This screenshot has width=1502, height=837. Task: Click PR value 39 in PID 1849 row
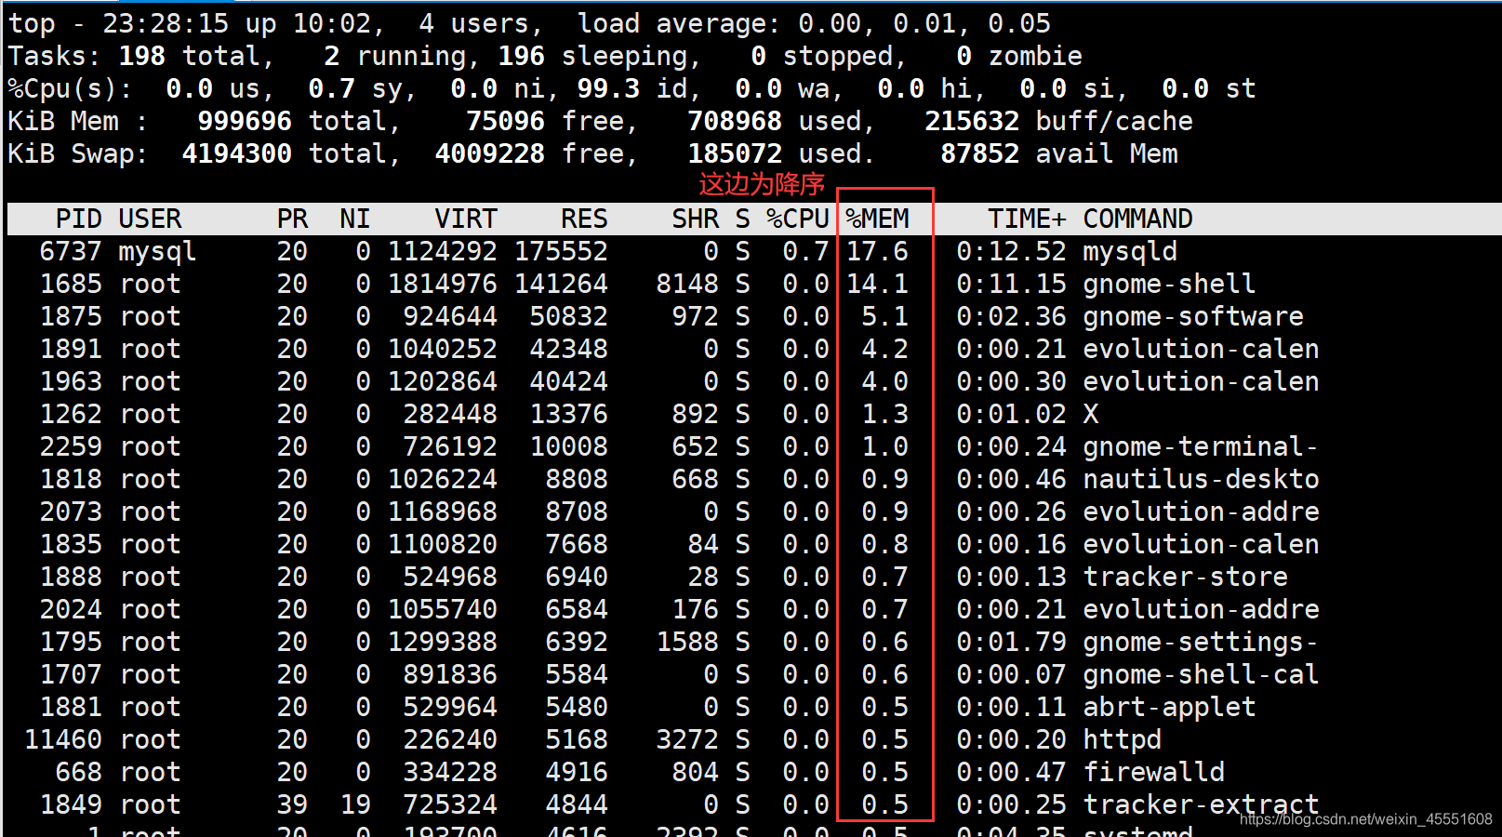coord(292,804)
